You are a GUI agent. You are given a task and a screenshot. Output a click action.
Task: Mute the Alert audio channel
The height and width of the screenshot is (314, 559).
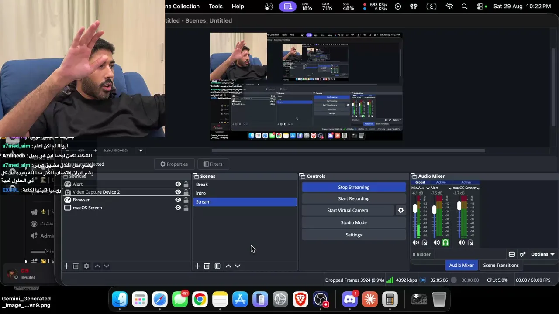(437, 242)
